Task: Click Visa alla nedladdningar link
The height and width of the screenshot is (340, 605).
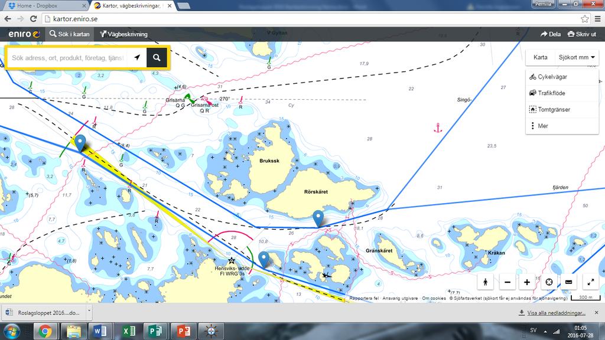Action: (x=556, y=313)
